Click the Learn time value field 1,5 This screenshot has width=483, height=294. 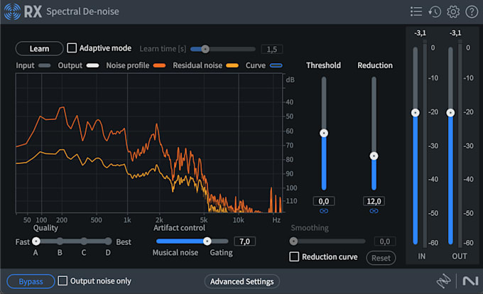[271, 49]
